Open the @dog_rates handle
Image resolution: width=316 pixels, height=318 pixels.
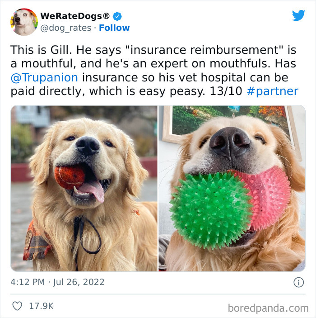click(66, 28)
